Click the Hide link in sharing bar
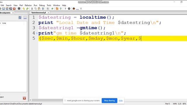This screenshot has width=187, height=105. [121, 101]
